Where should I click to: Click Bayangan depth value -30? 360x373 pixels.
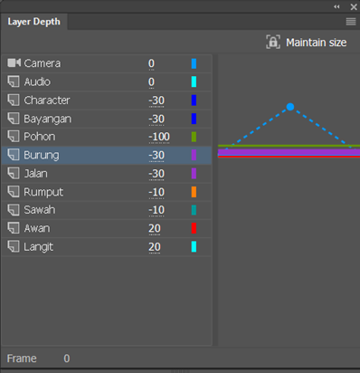click(x=156, y=119)
